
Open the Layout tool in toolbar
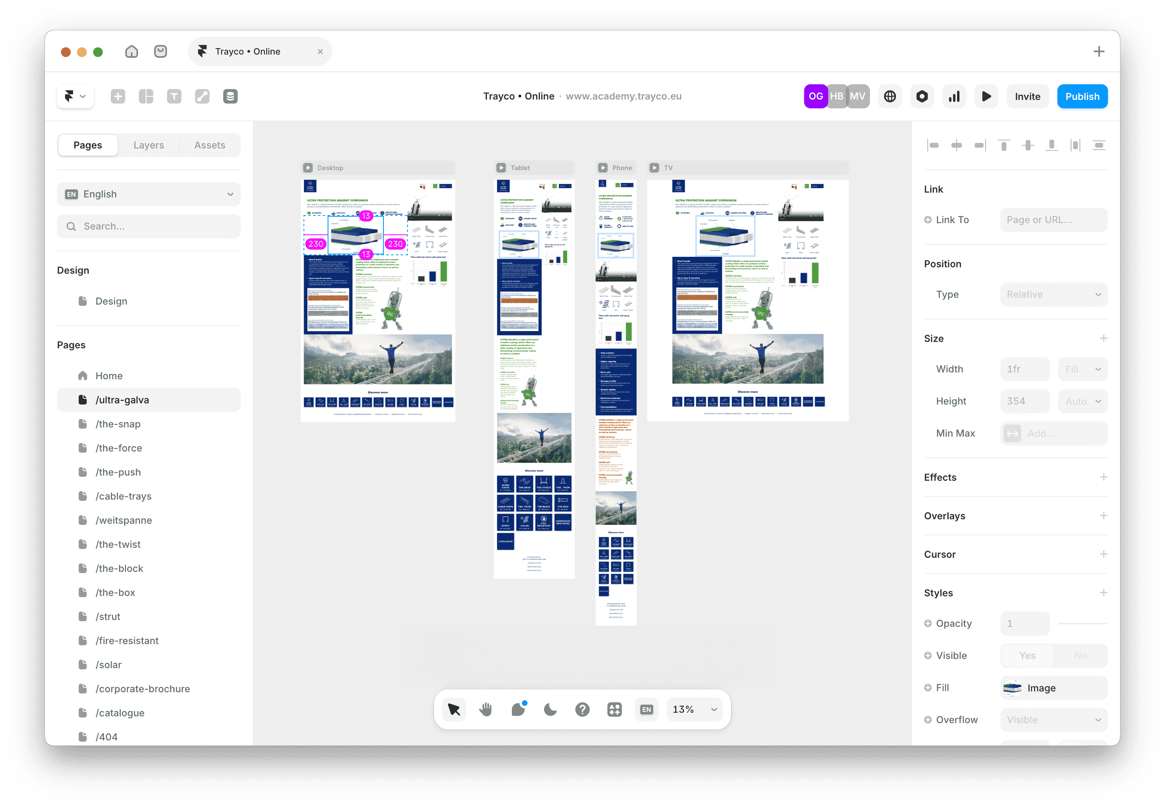coord(146,96)
